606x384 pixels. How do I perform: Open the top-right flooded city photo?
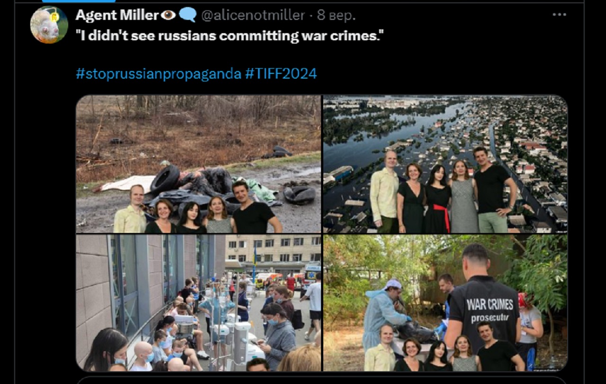[x=445, y=164]
